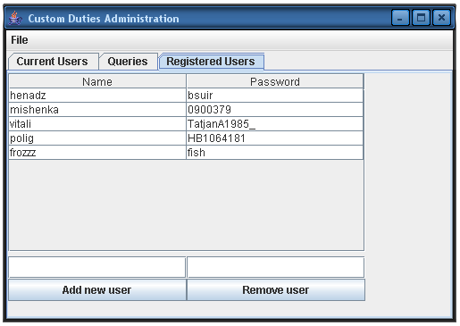Select the Registered Users tab
This screenshot has height=326, width=460.
pyautogui.click(x=211, y=62)
